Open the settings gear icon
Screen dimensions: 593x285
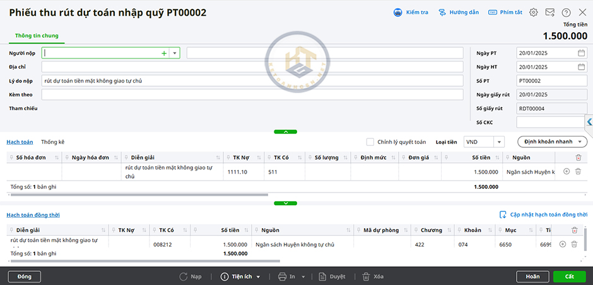(534, 13)
